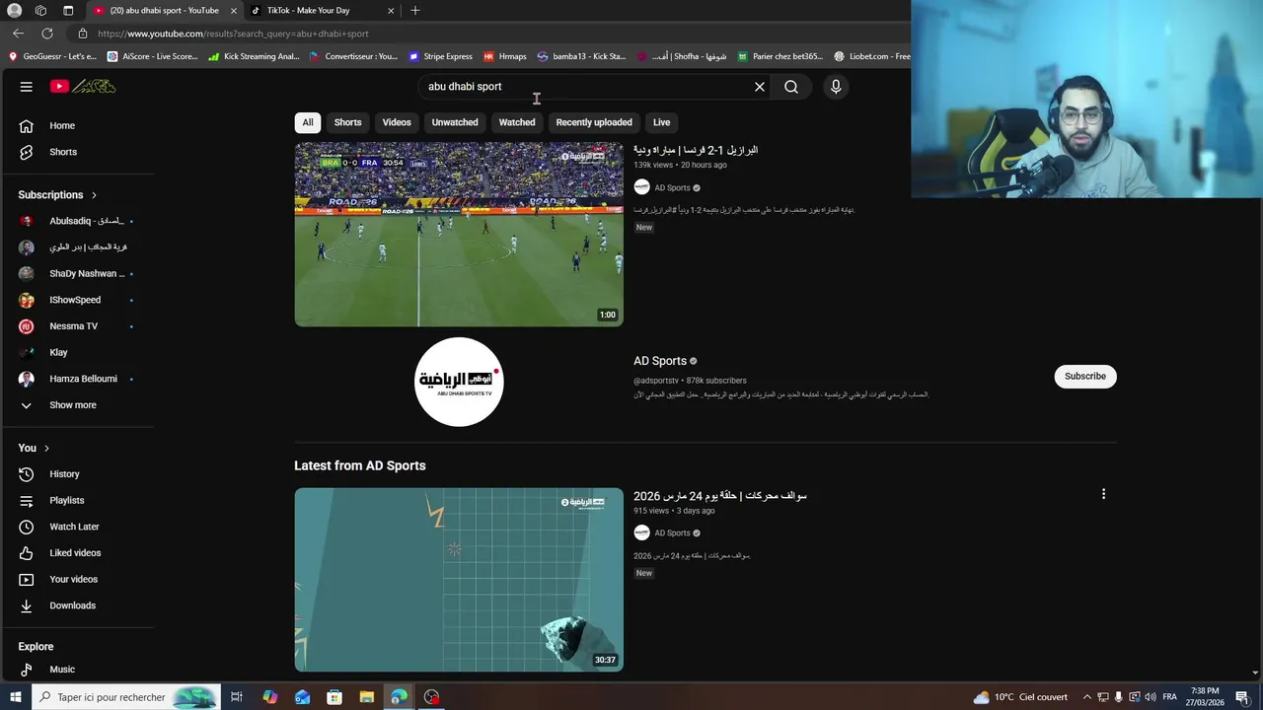Screen dimensions: 1263x710
Task: Click the YouTube logo
Action: (83, 87)
